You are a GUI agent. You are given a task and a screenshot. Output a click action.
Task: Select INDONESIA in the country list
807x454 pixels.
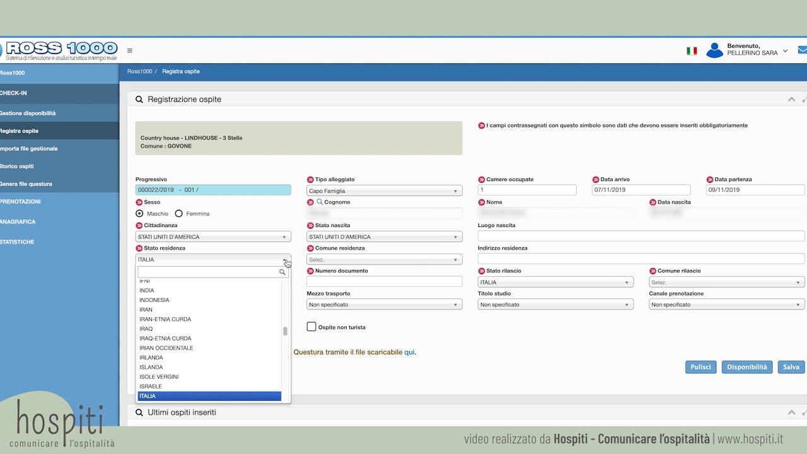click(x=209, y=300)
